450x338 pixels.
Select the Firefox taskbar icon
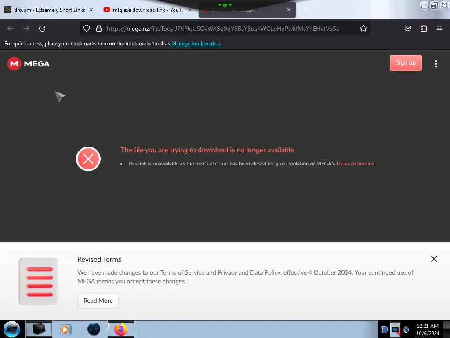[x=121, y=329]
